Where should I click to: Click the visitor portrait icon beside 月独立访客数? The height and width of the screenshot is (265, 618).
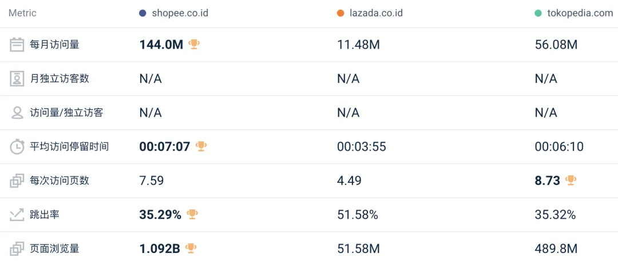tap(17, 79)
